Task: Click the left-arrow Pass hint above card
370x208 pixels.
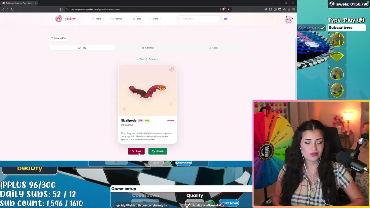Action: click(141, 59)
